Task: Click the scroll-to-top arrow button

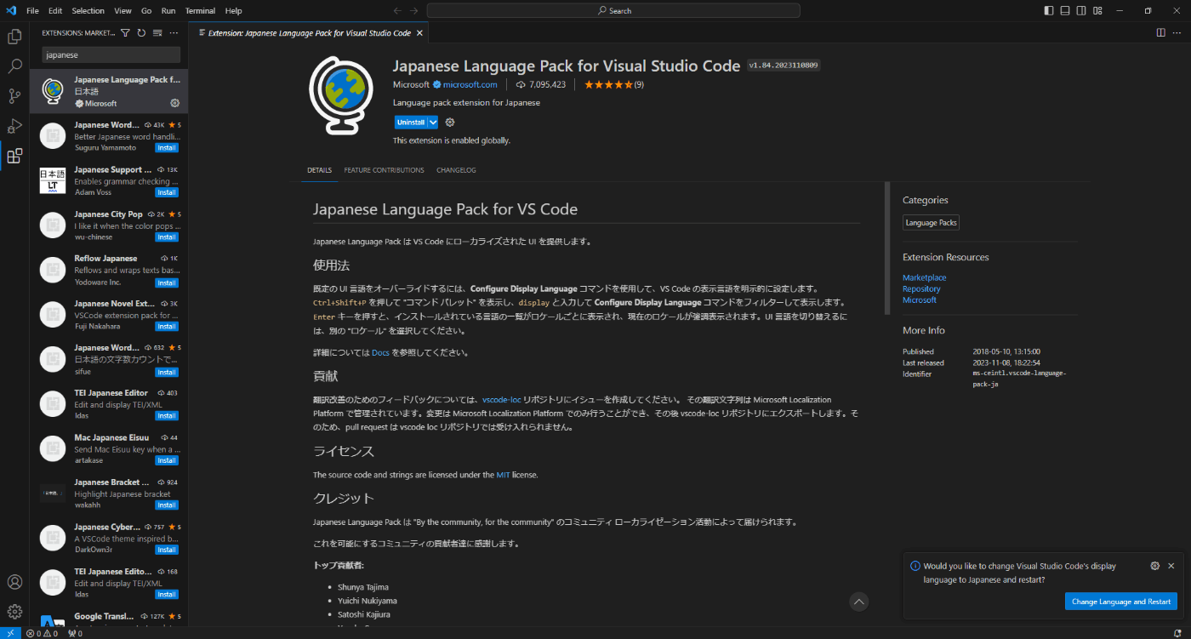Action: point(859,602)
